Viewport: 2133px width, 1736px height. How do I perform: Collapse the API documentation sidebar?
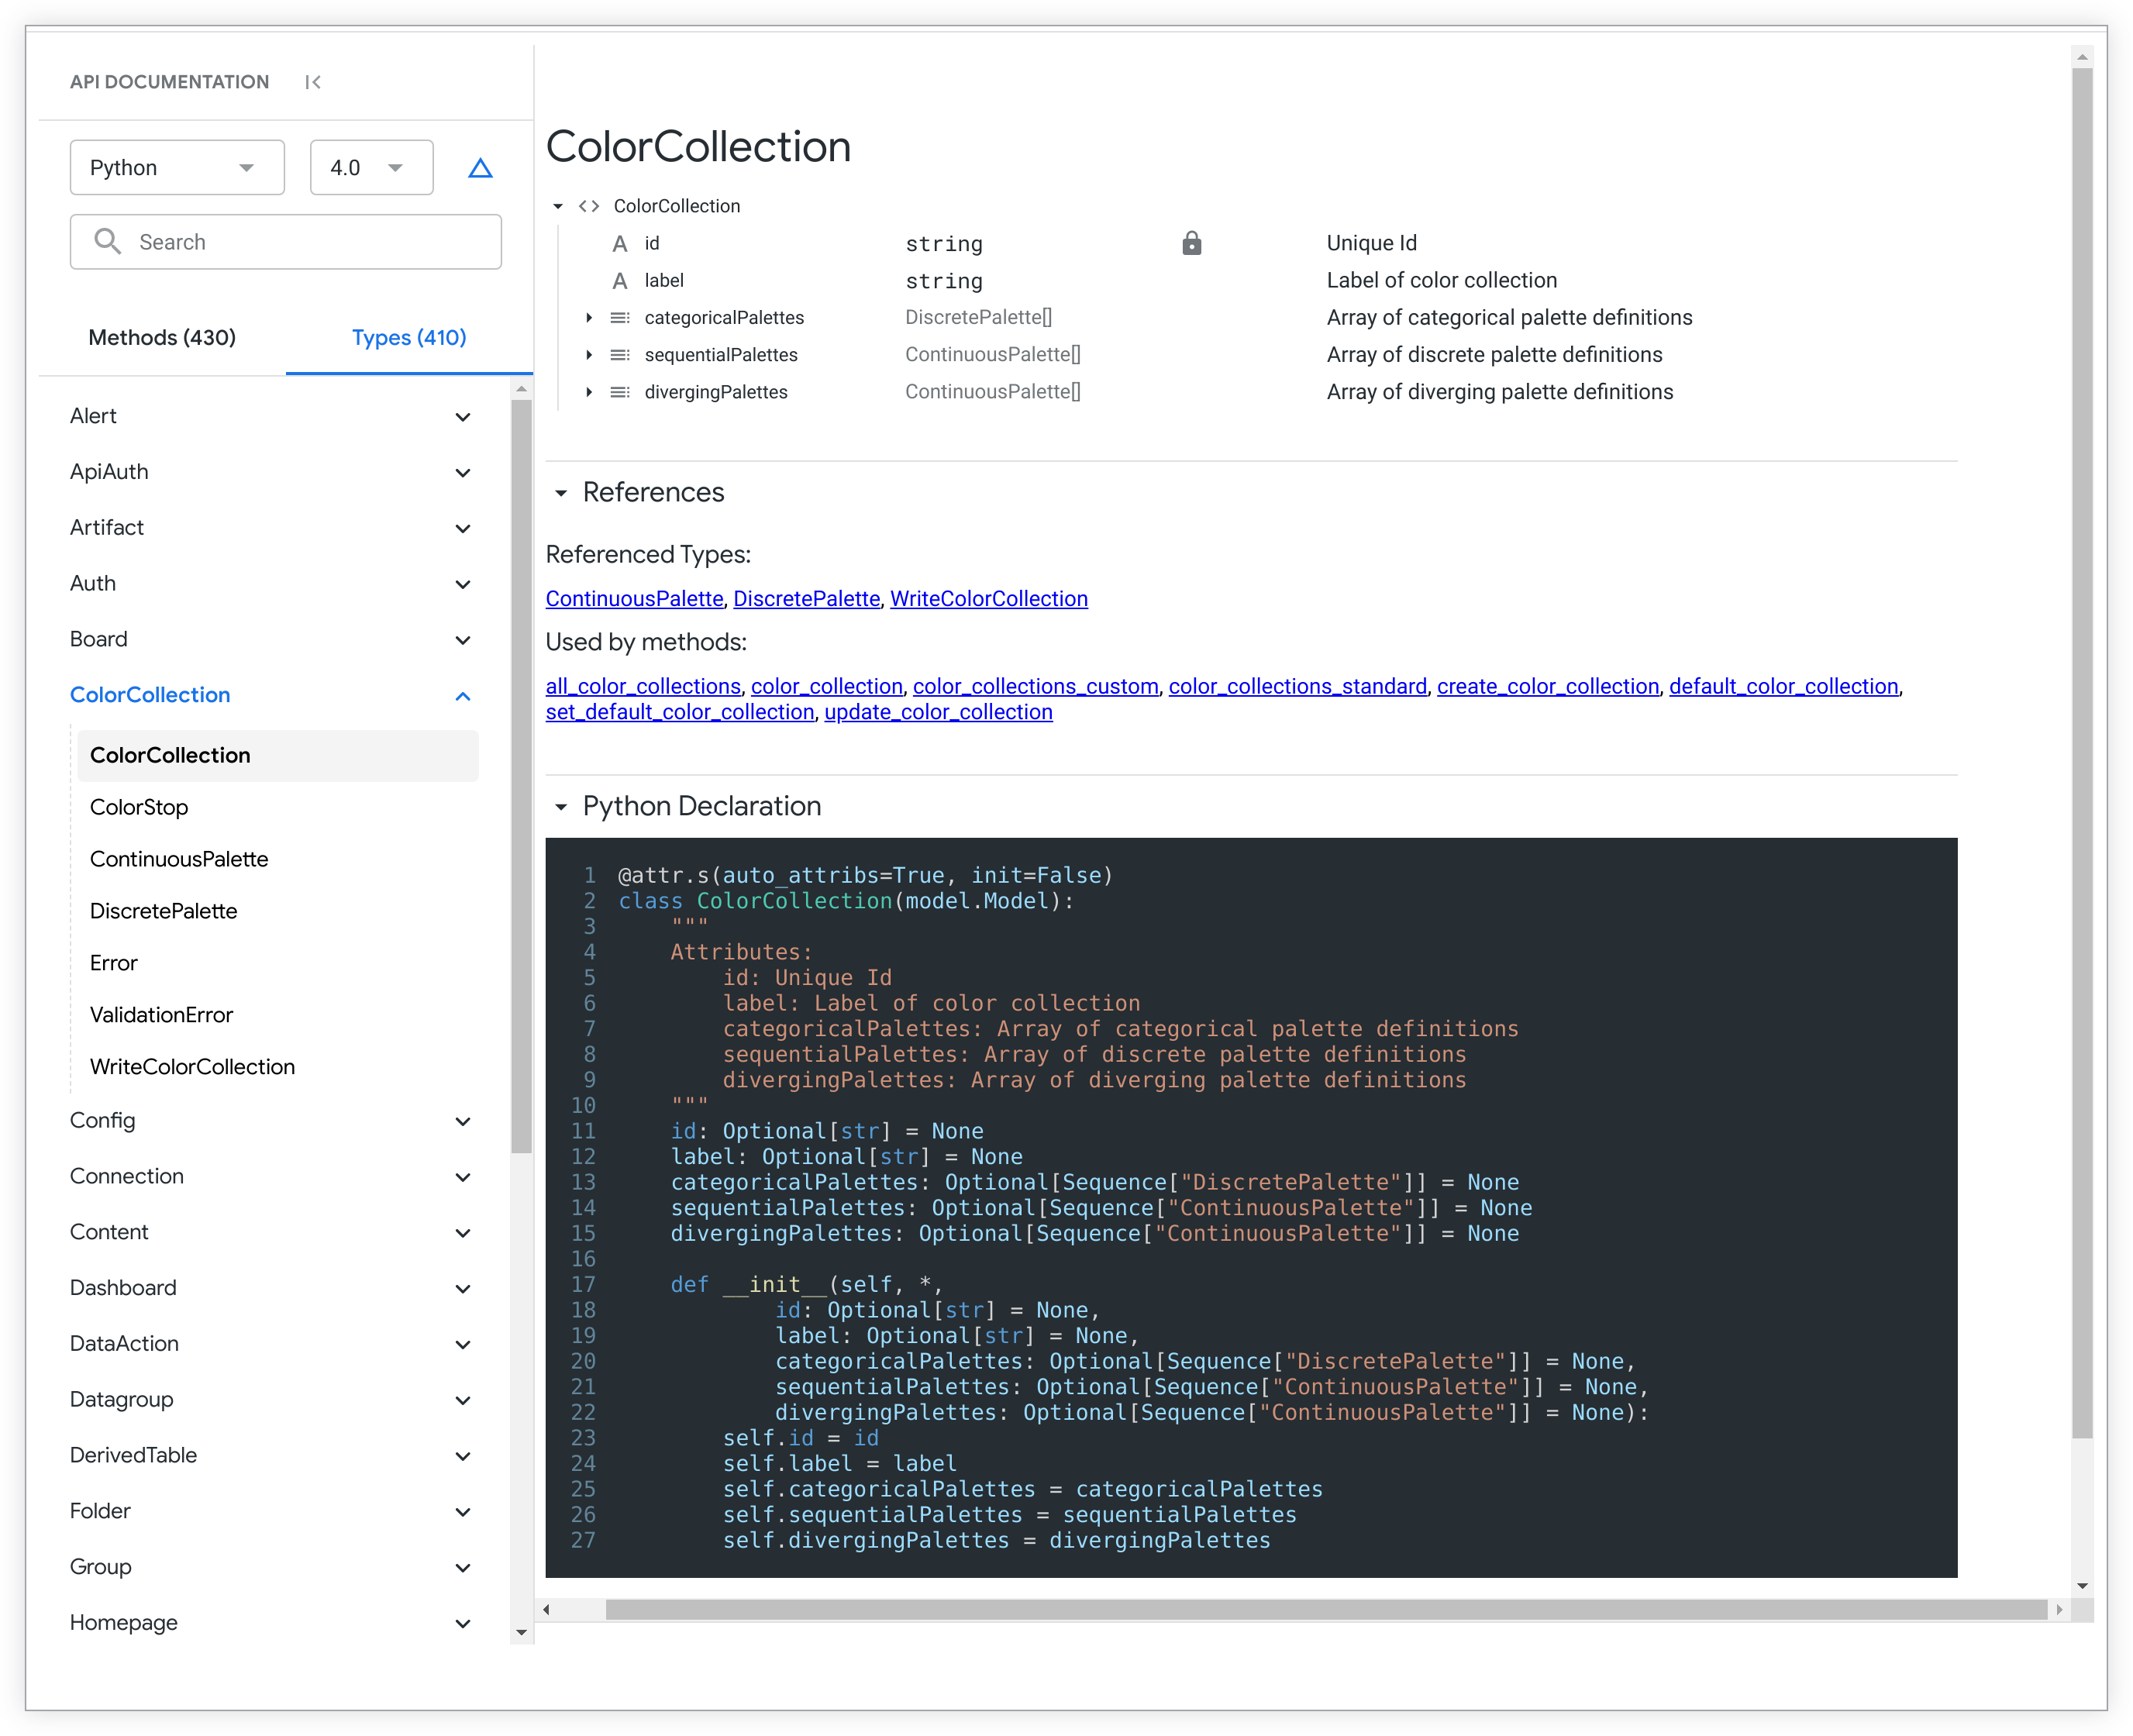coord(313,82)
